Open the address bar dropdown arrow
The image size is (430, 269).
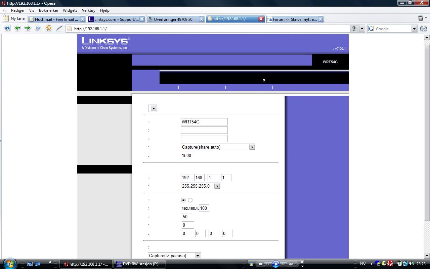click(x=362, y=29)
